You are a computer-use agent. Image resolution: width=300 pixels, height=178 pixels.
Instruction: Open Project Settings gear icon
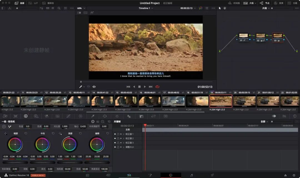coord(294,175)
